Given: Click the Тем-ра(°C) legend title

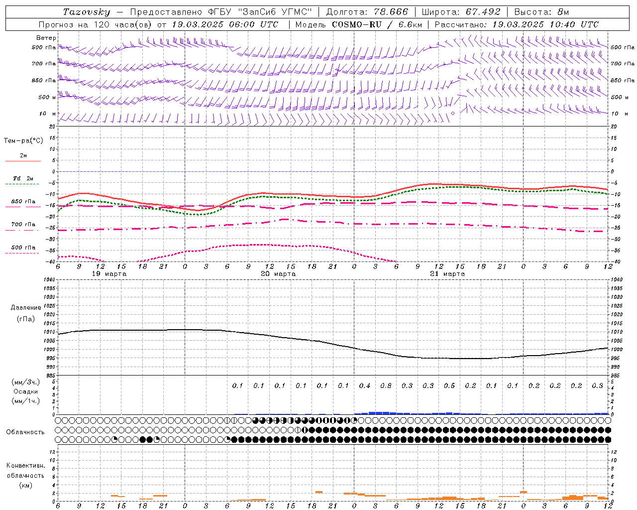Looking at the screenshot, I should (23, 141).
